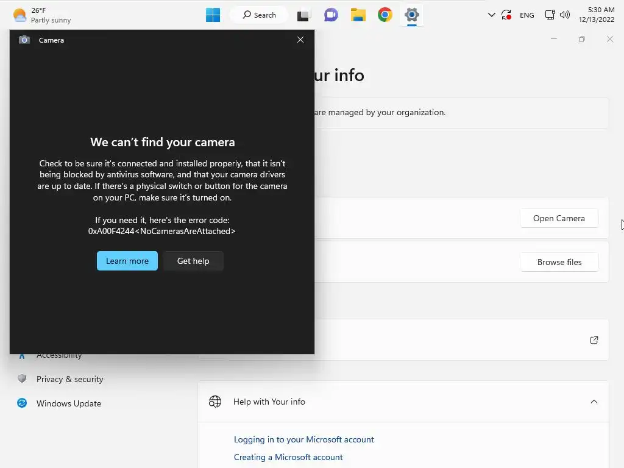Image resolution: width=624 pixels, height=468 pixels.
Task: Click the sync status tray icon
Action: pyautogui.click(x=506, y=15)
